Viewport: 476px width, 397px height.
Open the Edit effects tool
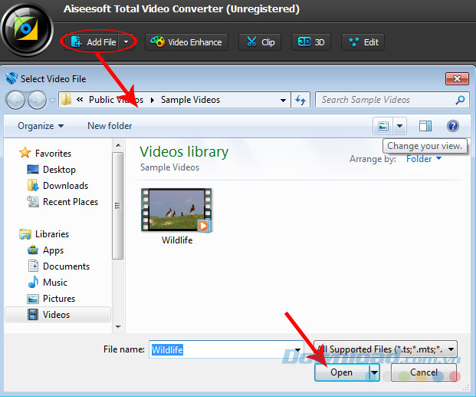click(x=363, y=41)
